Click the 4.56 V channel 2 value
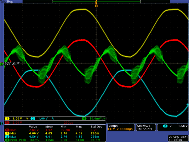This screenshot has height=142, width=189. [x=34, y=137]
